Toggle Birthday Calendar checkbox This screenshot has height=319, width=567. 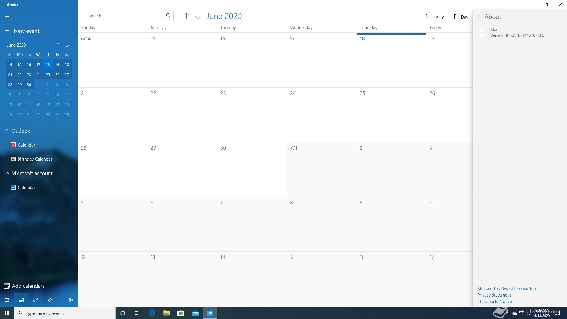point(13,159)
